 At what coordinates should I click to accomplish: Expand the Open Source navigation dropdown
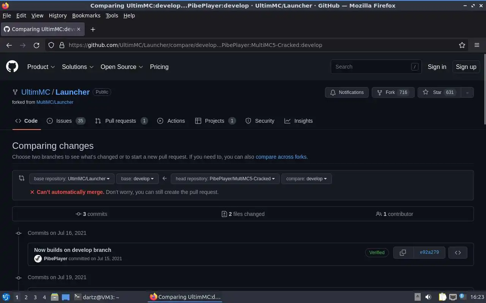pyautogui.click(x=122, y=67)
